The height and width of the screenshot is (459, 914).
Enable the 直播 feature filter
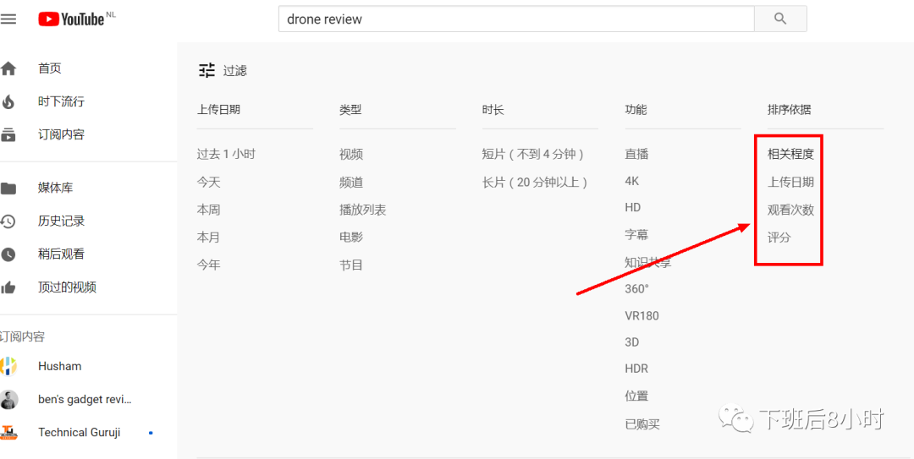click(636, 155)
